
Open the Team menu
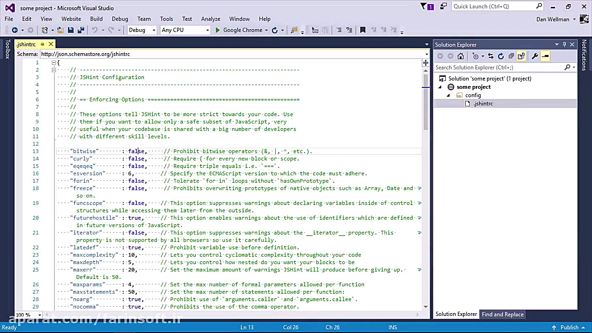click(144, 19)
